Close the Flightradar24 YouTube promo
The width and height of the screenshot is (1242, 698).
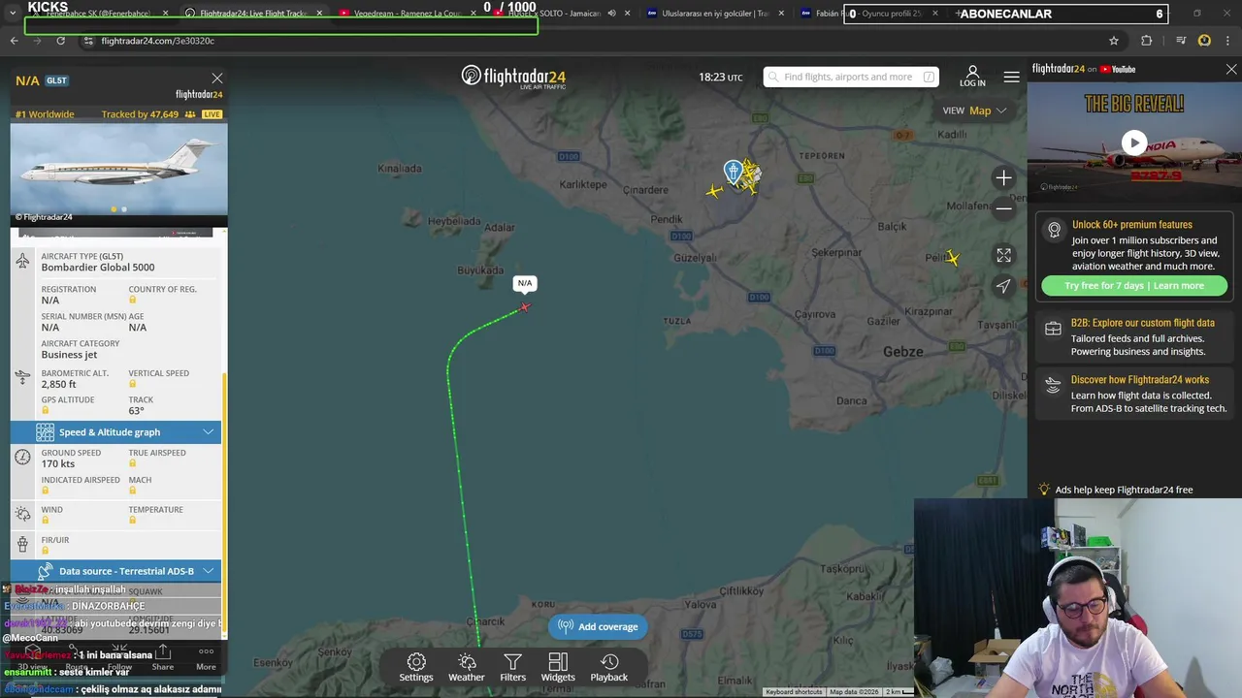click(1231, 70)
